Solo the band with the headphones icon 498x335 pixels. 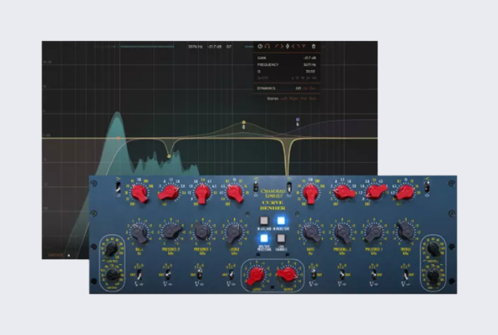[x=267, y=47]
